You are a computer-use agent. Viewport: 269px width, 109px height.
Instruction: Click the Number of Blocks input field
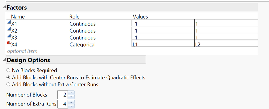63,95
